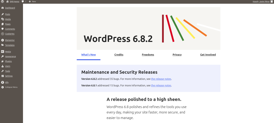Open Posts via the pushpin icon
This screenshot has width=274, height=123.
[2, 14]
